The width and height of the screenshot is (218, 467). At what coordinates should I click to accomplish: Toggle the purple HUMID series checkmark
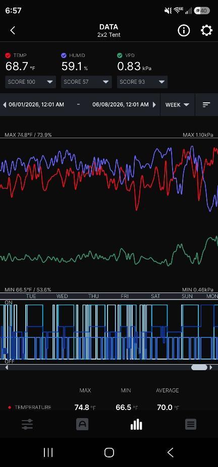point(64,55)
